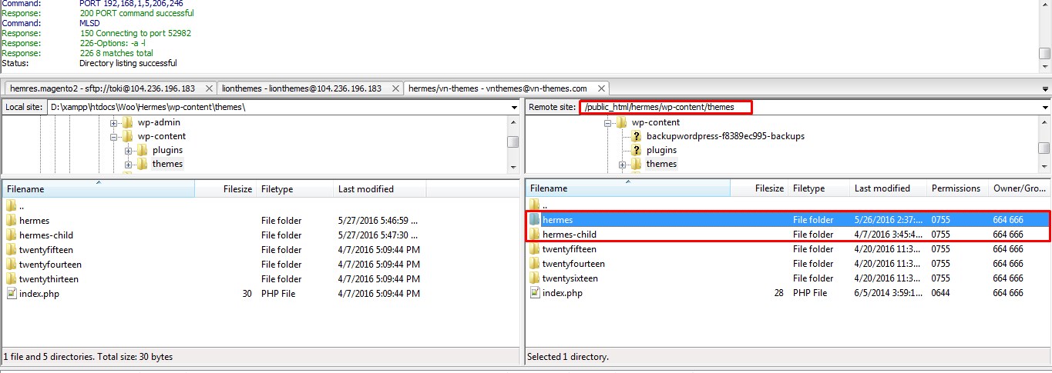Click folder icon of local twentyfourteen row

(11, 265)
